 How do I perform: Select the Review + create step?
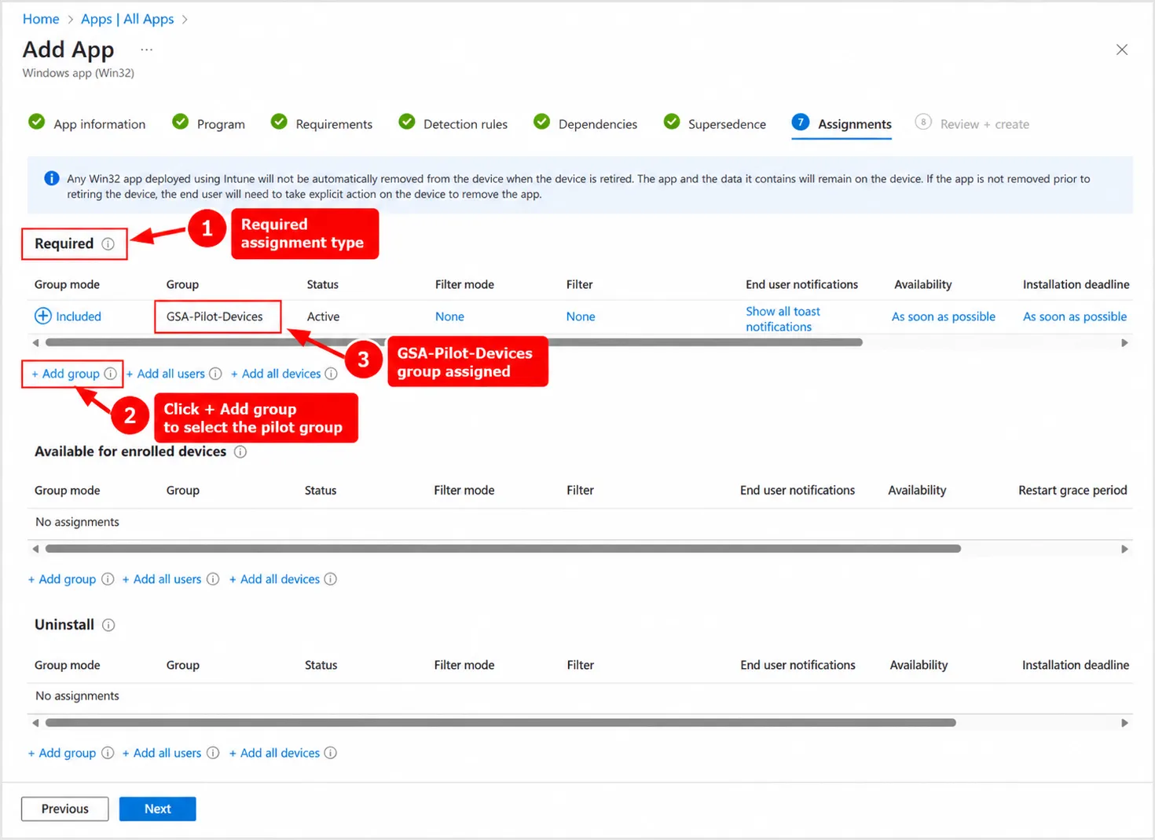[x=973, y=123]
